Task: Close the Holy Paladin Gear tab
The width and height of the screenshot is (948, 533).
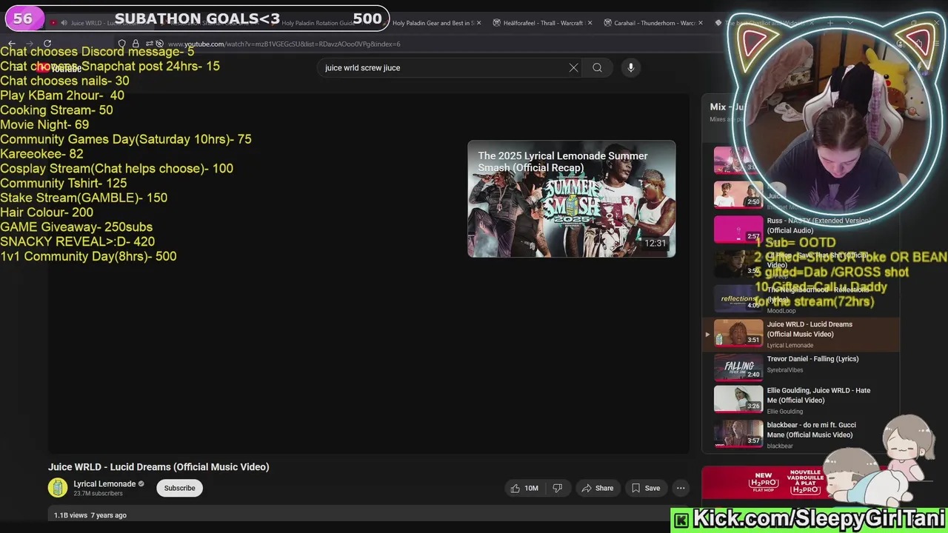Action: [478, 23]
